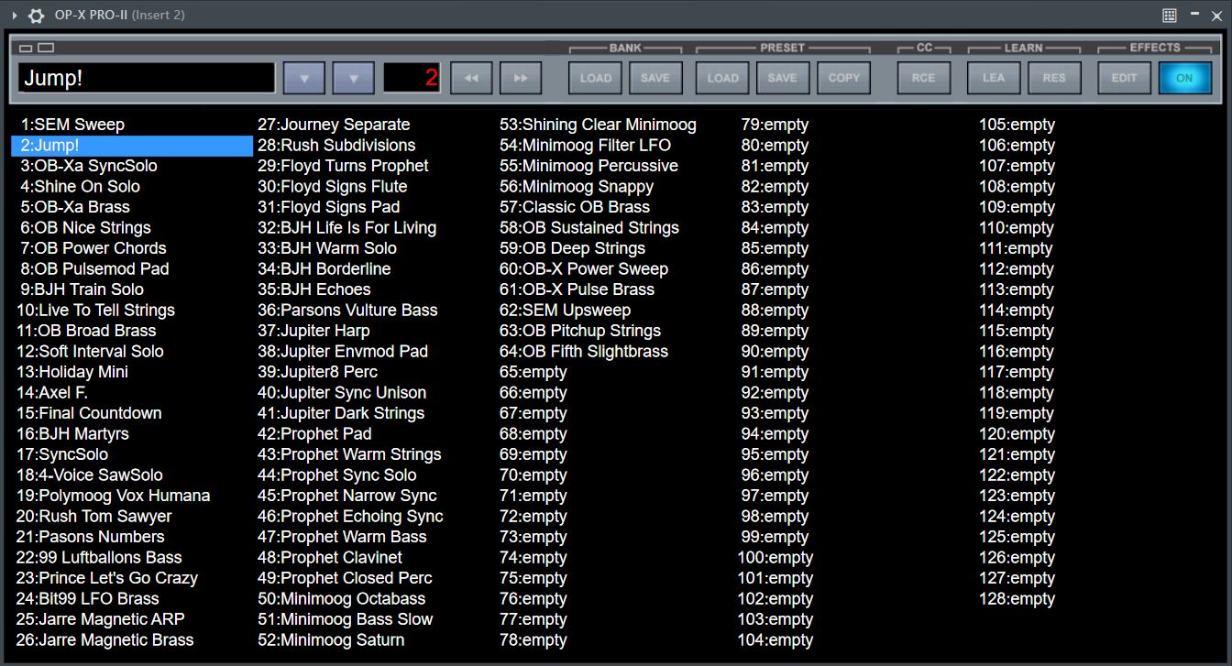
Task: Select preset 50:Minimoog Octabass
Action: coord(342,598)
